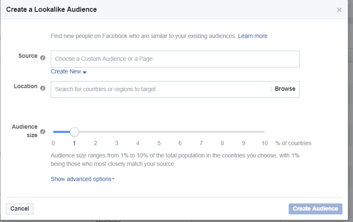The image size is (353, 222).
Task: Expand the Create New dropdown
Action: click(x=69, y=72)
